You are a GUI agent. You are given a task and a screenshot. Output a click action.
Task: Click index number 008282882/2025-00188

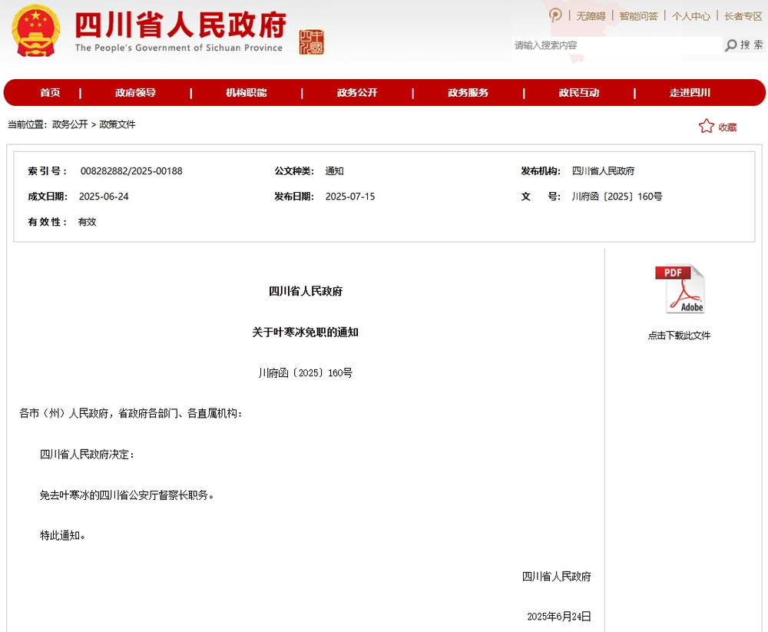coord(131,171)
